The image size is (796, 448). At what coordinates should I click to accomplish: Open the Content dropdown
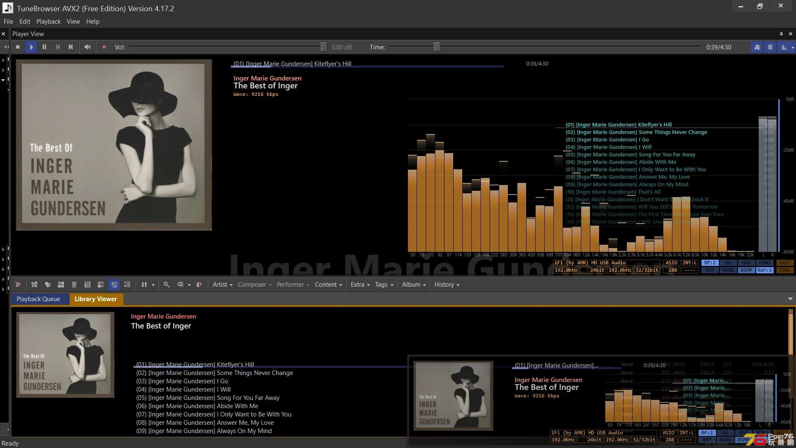[x=328, y=285]
